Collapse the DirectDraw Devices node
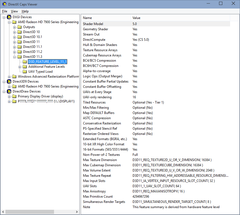Viewport: 240px width, 215px height. coord(4,92)
